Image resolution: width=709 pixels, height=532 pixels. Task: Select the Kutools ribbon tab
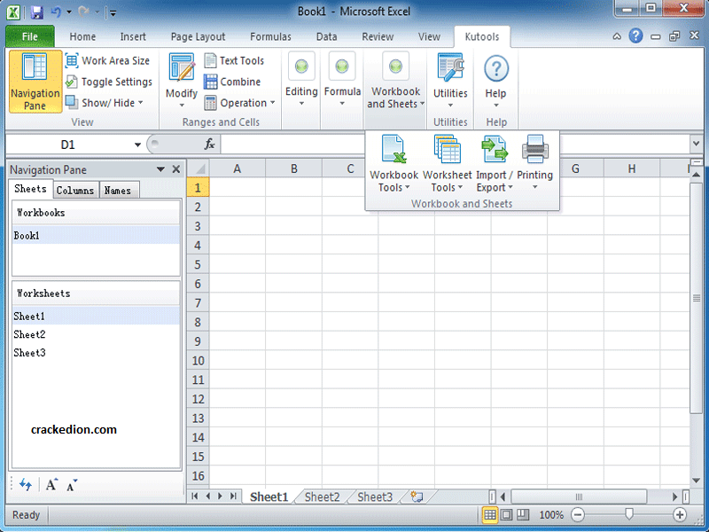click(x=482, y=36)
